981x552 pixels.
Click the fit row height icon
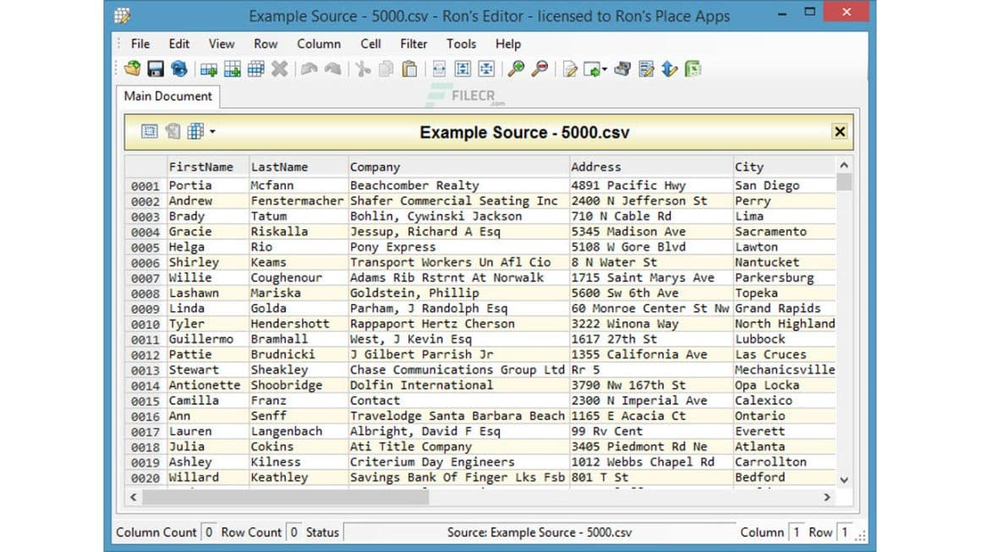click(x=463, y=68)
